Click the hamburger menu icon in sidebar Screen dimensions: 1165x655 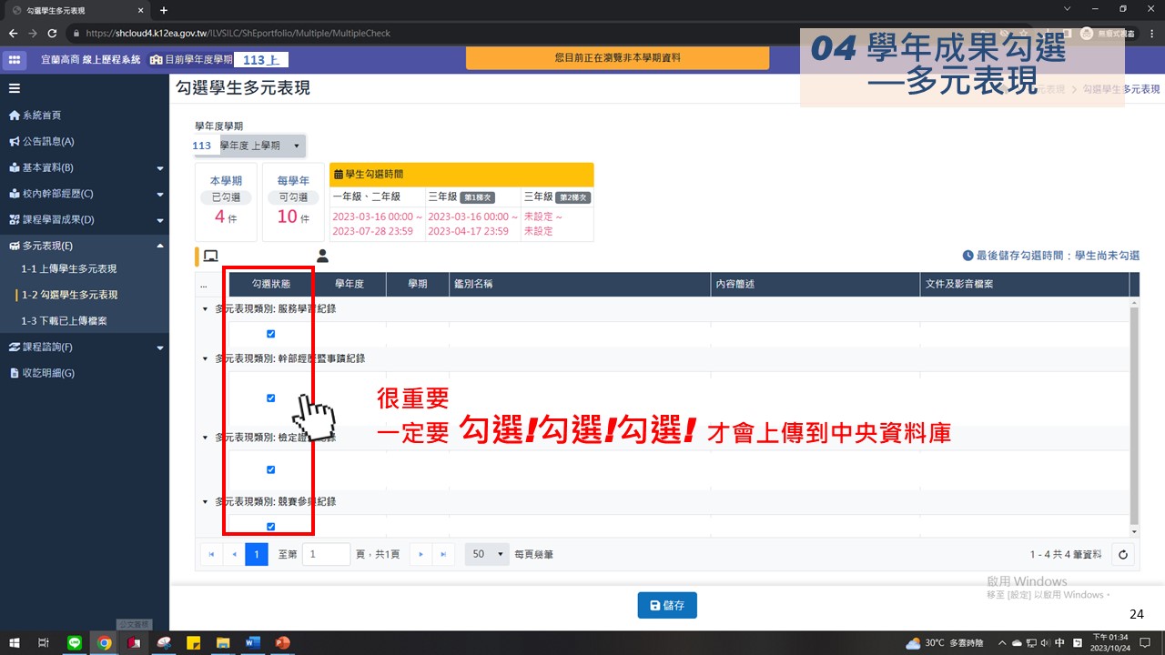click(15, 89)
